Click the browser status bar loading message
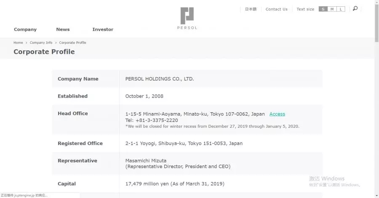The width and height of the screenshot is (379, 198). [24, 195]
